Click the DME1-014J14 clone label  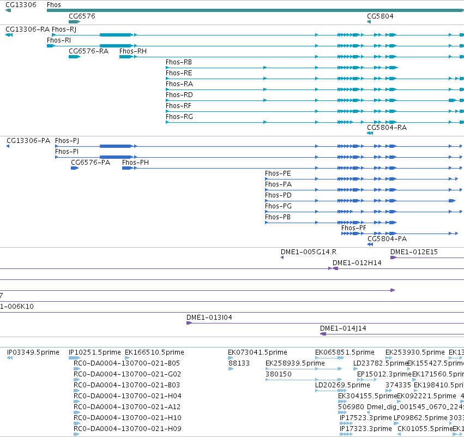tap(343, 328)
